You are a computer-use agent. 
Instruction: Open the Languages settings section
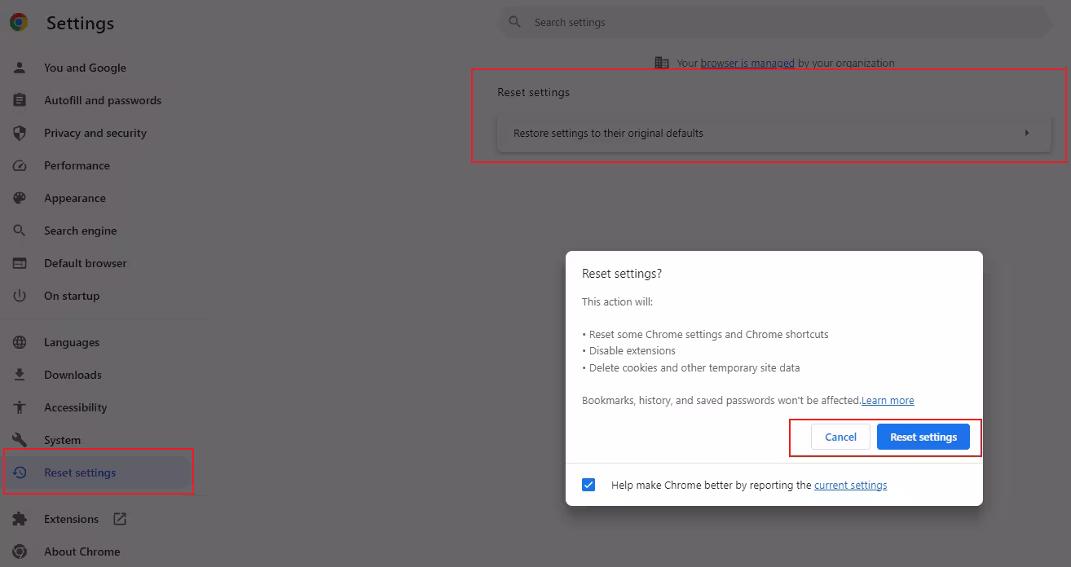72,342
